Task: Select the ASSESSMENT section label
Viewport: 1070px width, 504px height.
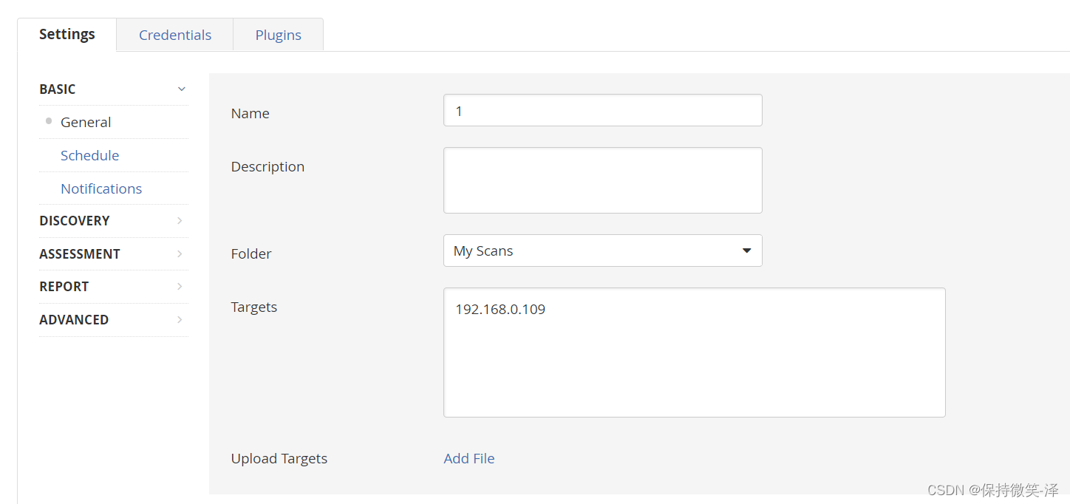Action: 80,254
